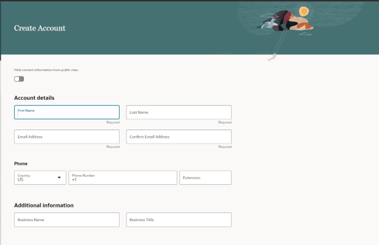Screen dimensions: 379x245
Task: Click the Additional information section heading
Action: (44, 205)
